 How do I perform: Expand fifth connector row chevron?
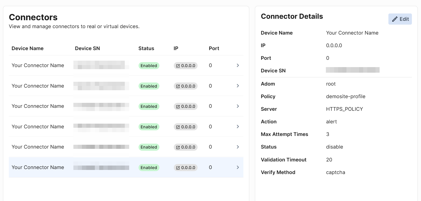[x=238, y=147]
